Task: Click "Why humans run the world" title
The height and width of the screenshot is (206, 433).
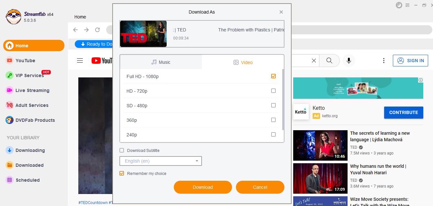Action: tap(378, 169)
